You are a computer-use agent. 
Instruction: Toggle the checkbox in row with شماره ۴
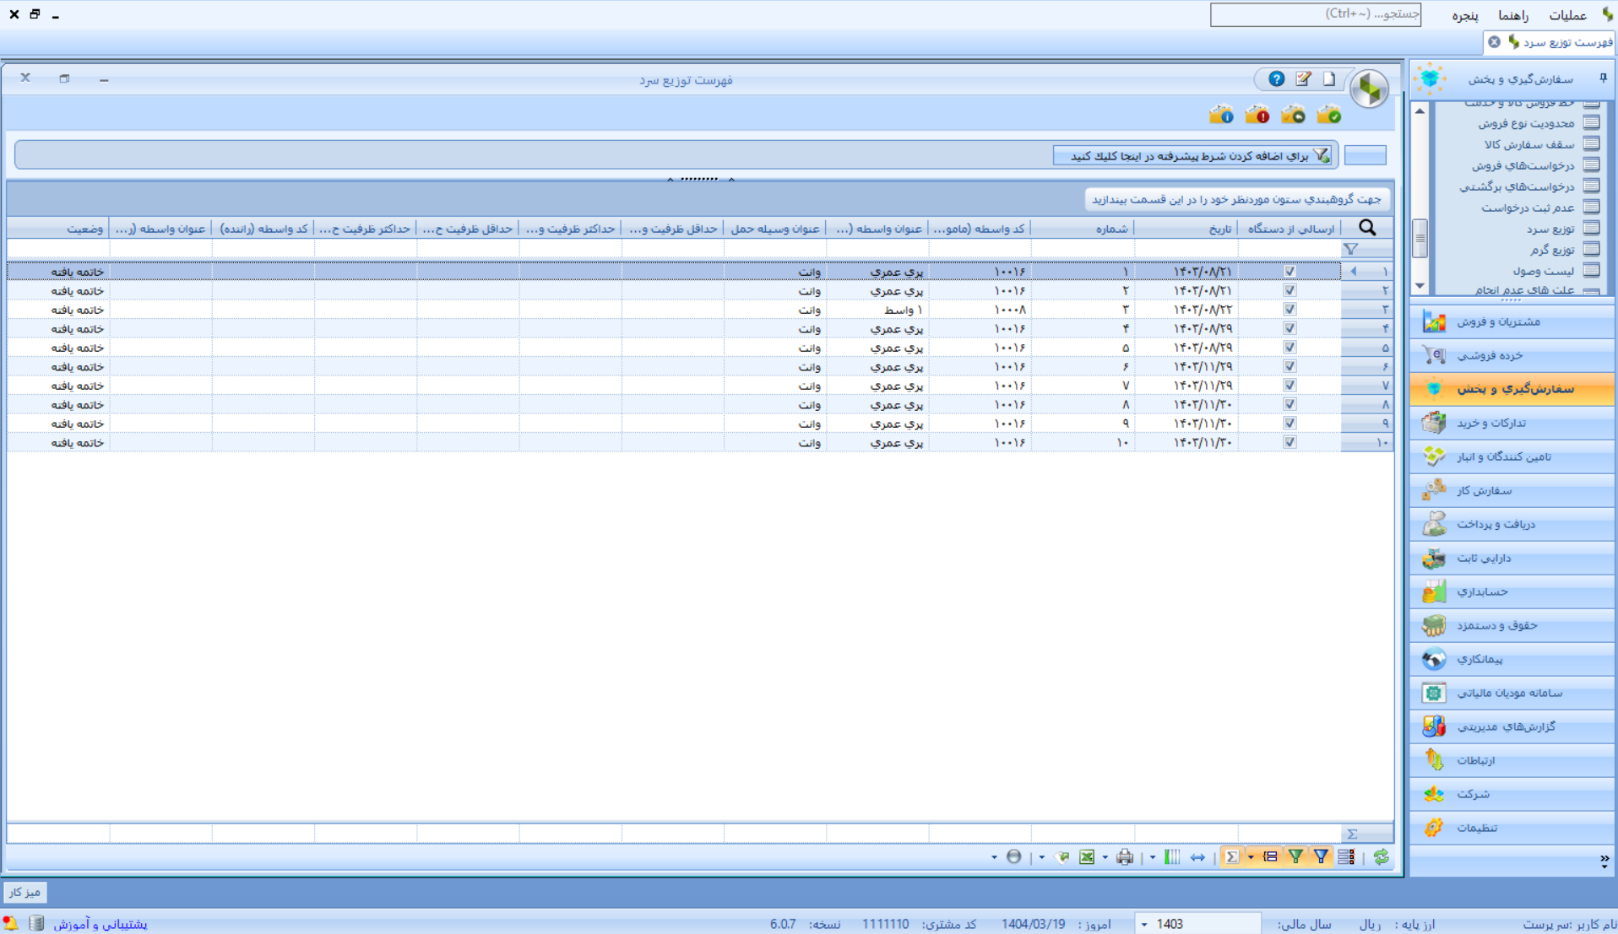click(1290, 328)
